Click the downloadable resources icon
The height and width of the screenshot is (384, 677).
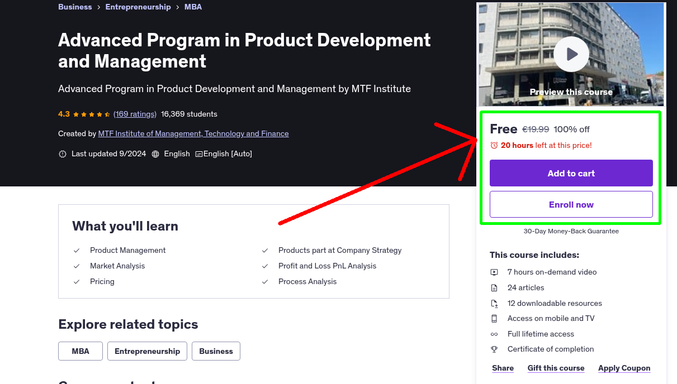point(494,304)
